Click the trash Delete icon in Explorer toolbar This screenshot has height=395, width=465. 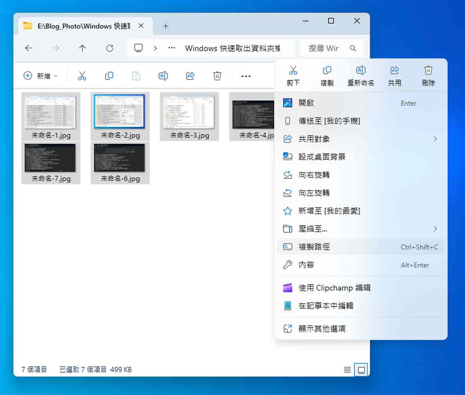point(217,76)
